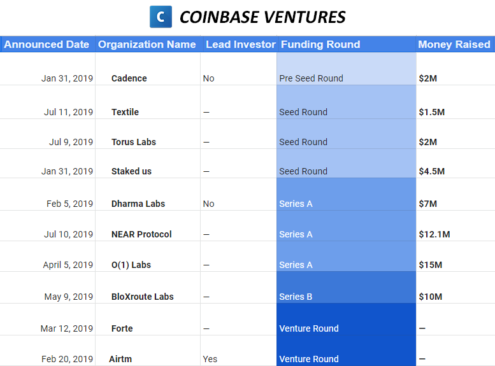This screenshot has width=495, height=366.
Task: Select the Announced Date column header
Action: point(47,45)
